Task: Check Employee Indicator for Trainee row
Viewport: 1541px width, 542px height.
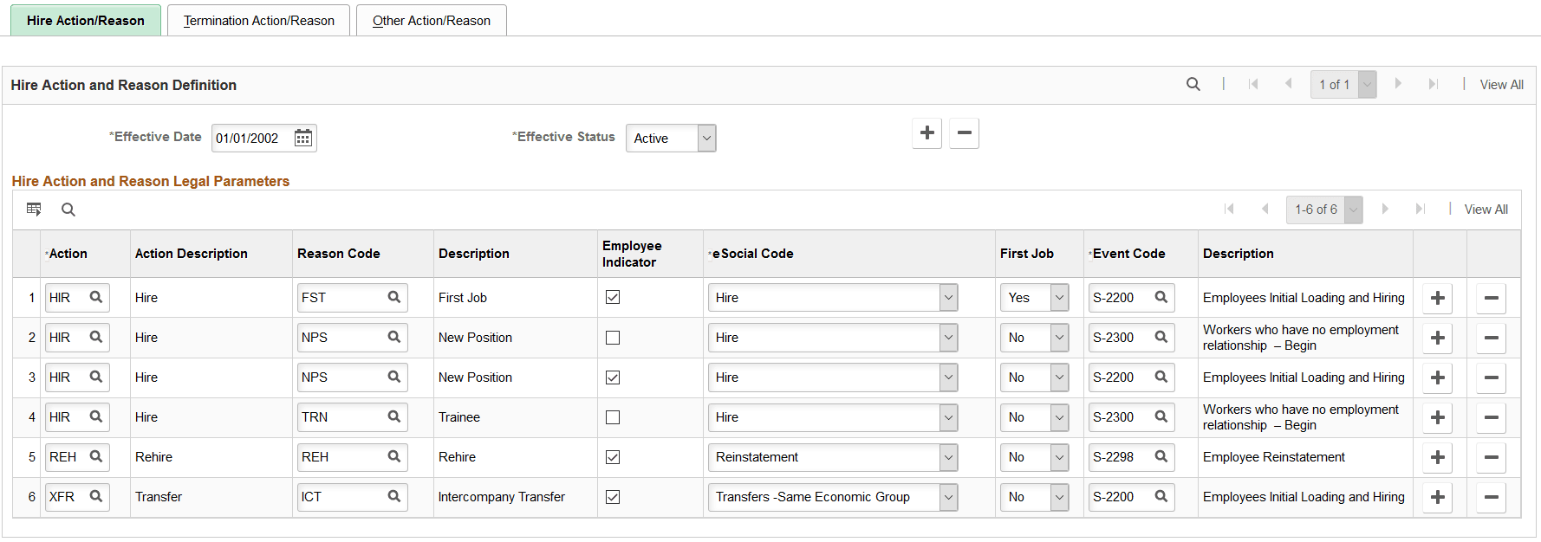Action: pyautogui.click(x=613, y=417)
